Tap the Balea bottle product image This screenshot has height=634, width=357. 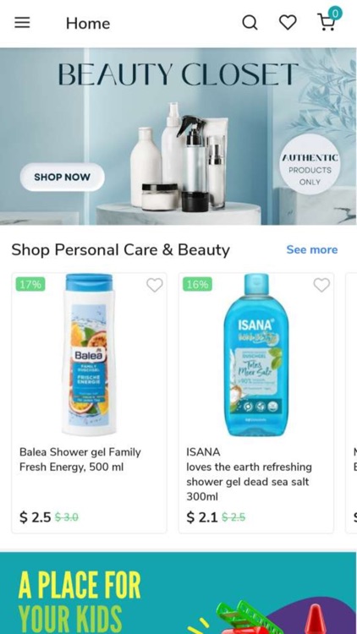pyautogui.click(x=90, y=354)
